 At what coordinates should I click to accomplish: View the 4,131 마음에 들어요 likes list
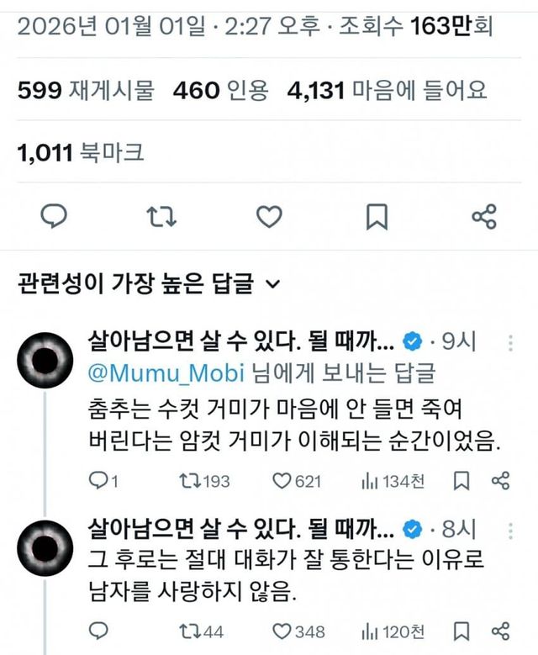coord(386,90)
